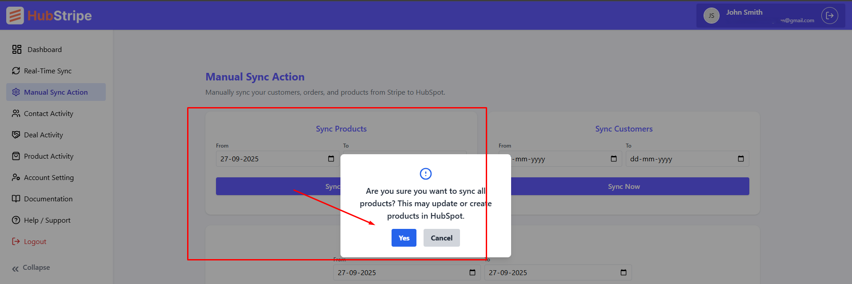Click the Contact Activity people icon
Screen dimensions: 852x284
pos(16,113)
